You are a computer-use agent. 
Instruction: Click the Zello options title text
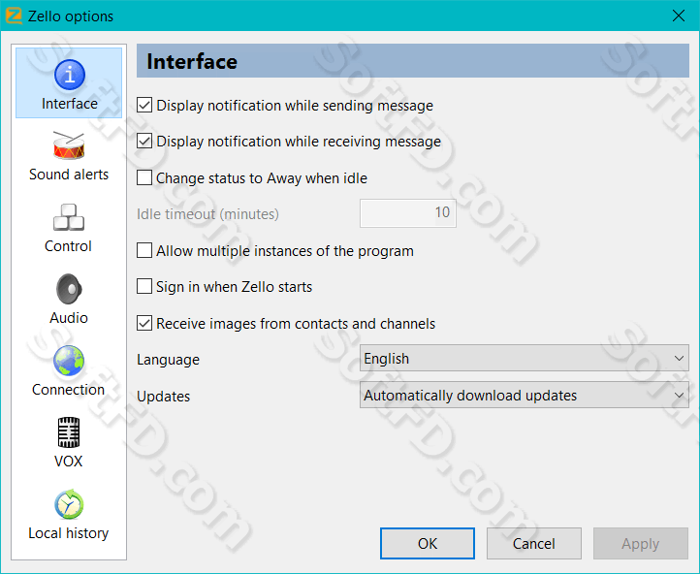[71, 16]
